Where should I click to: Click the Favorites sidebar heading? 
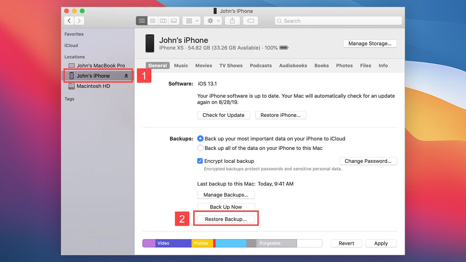74,34
